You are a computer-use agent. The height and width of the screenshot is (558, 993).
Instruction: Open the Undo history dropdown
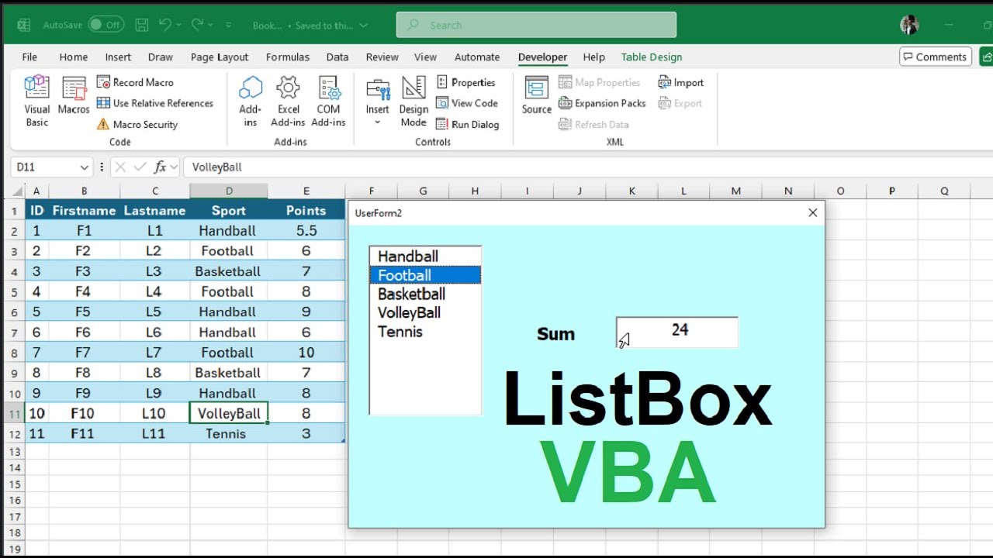[178, 25]
